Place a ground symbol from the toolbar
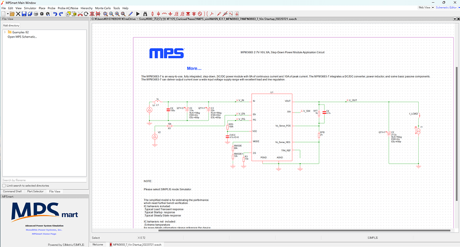Viewport: 460px width, 247px height. click(170, 14)
